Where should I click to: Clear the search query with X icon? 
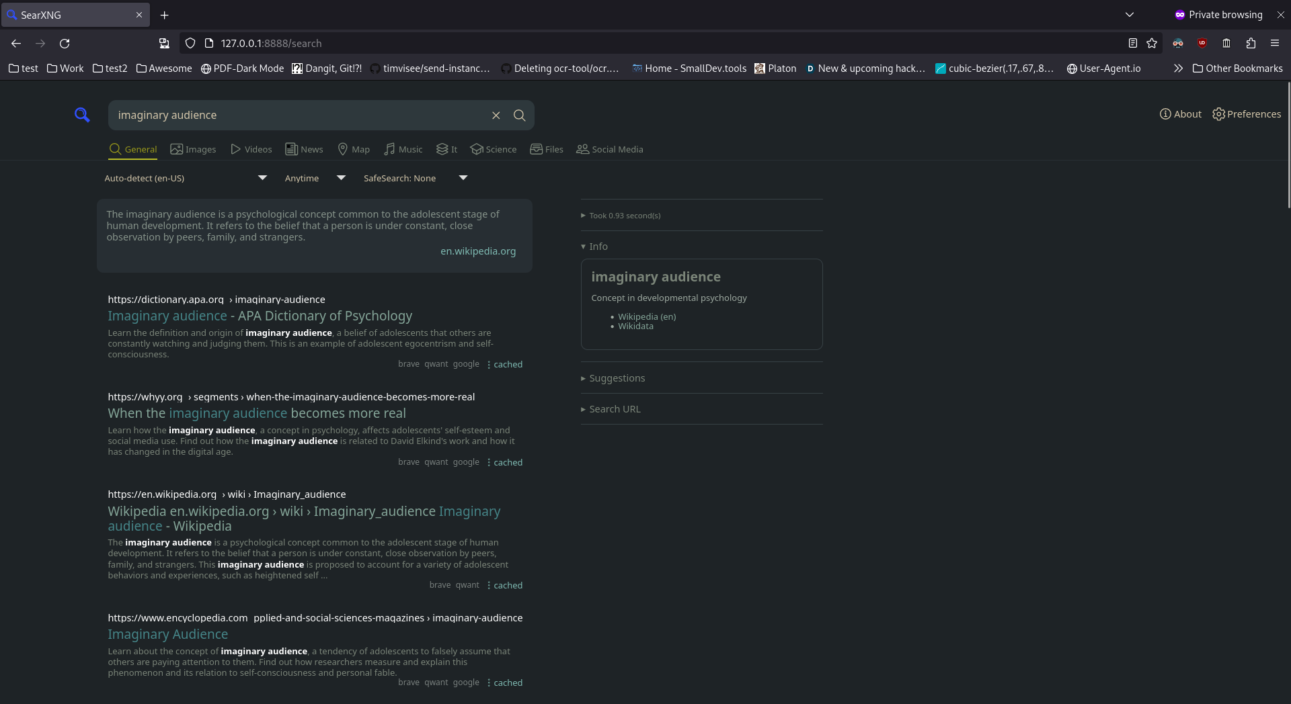[496, 116]
